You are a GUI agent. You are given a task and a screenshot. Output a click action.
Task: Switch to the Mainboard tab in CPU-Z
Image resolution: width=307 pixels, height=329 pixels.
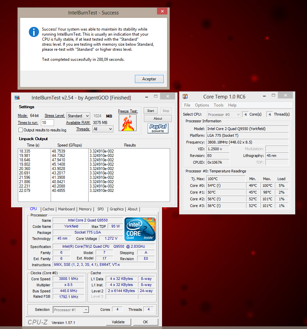pyautogui.click(x=66, y=209)
